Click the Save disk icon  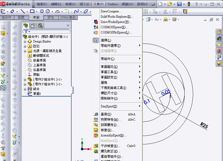tap(179, 4)
